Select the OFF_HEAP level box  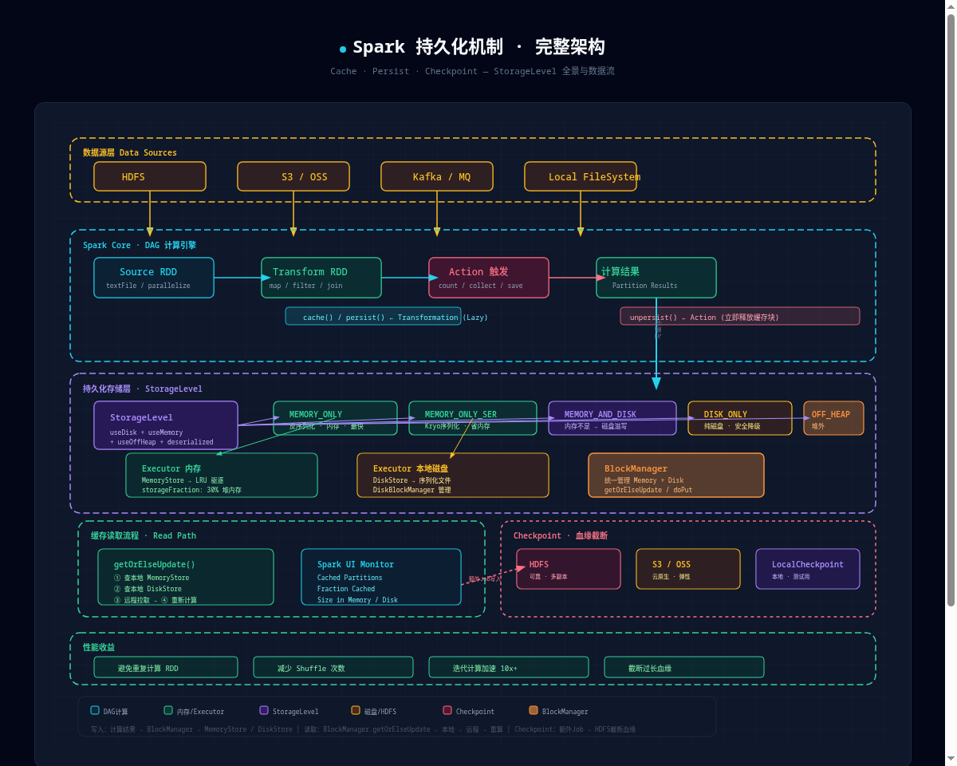click(833, 418)
